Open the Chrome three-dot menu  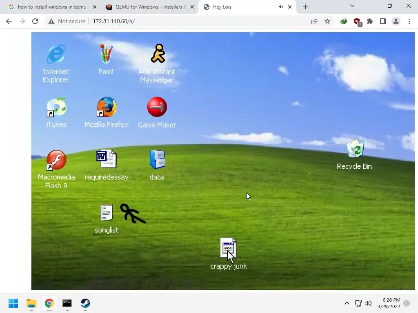coord(409,21)
